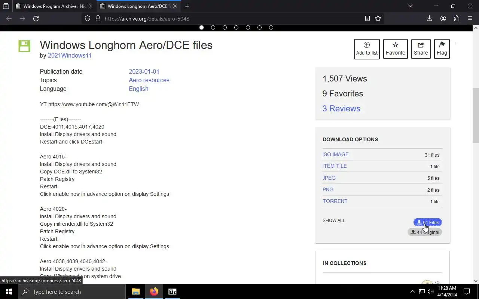
Task: Click the Firefox recent browsing icon
Action: pos(6,6)
